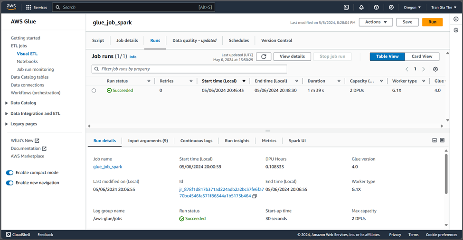
Task: Switch to full panel layout icon
Action: click(x=442, y=140)
